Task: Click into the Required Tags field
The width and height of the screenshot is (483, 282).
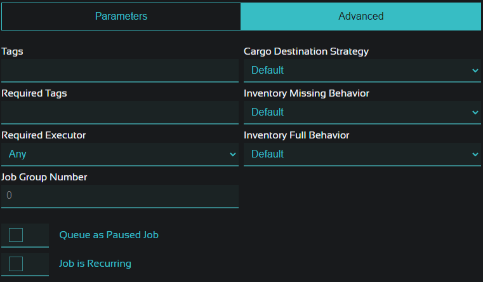Action: click(120, 112)
